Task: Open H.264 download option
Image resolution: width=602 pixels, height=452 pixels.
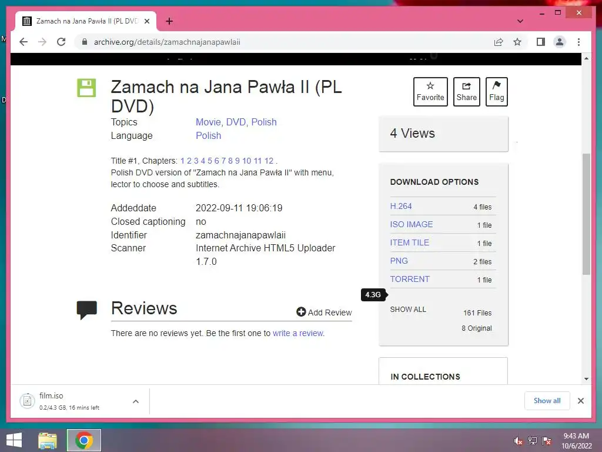Action: click(401, 206)
